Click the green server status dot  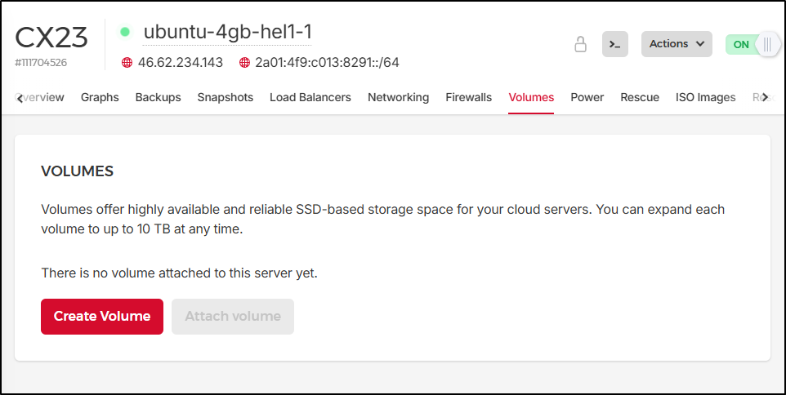pos(125,32)
